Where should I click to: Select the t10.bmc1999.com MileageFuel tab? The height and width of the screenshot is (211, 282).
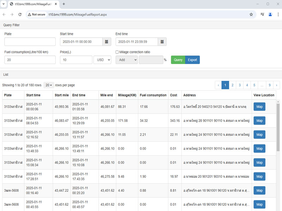(x=33, y=4)
